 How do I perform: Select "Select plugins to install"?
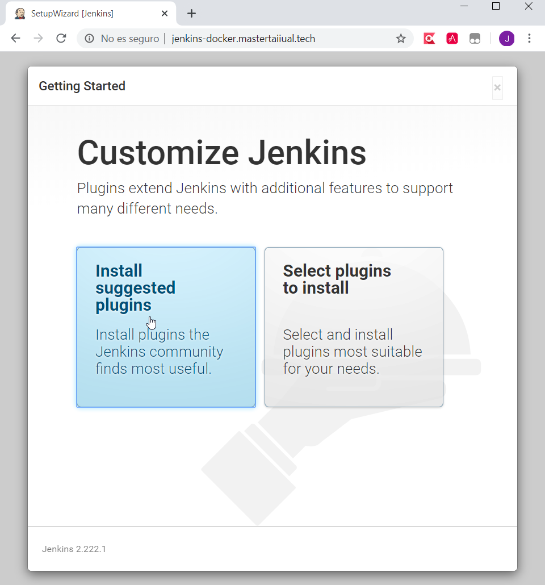(354, 327)
